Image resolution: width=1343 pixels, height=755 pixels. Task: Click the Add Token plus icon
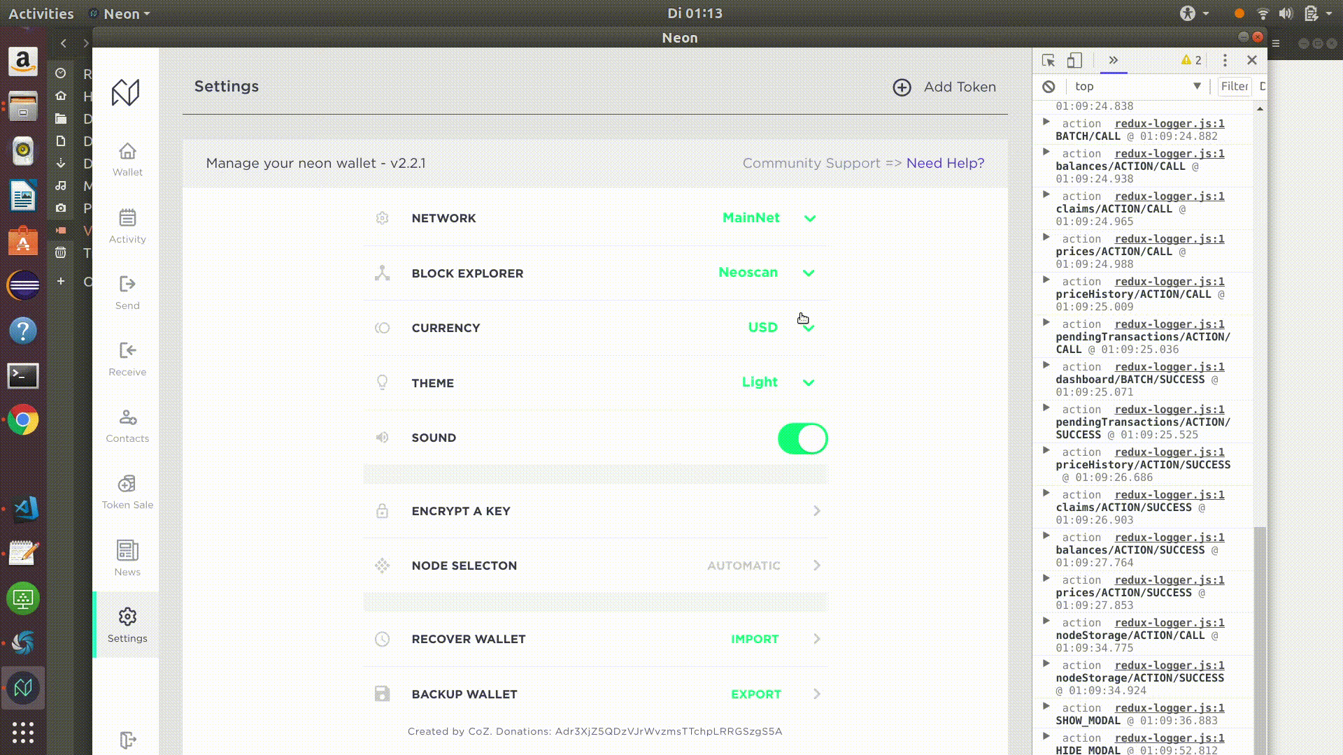pos(902,87)
